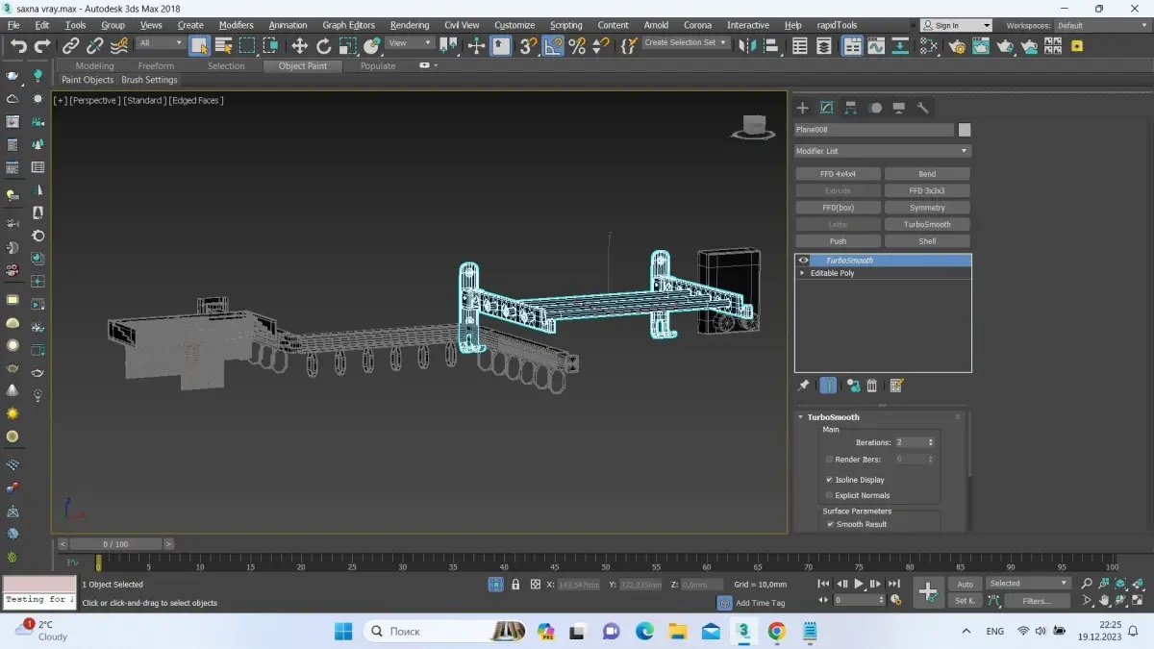
Task: Click the Auto key button
Action: tap(965, 584)
